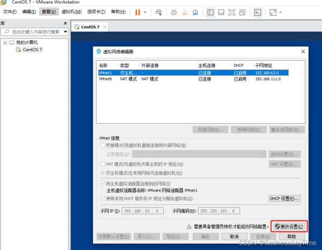This screenshot has width=322, height=250.
Task: Click the stretch guest display icon
Action: (x=273, y=12)
